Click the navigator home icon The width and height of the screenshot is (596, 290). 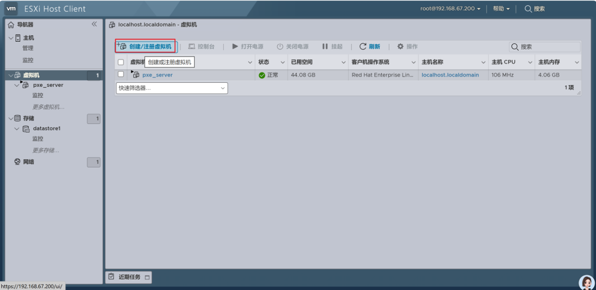tap(11, 24)
